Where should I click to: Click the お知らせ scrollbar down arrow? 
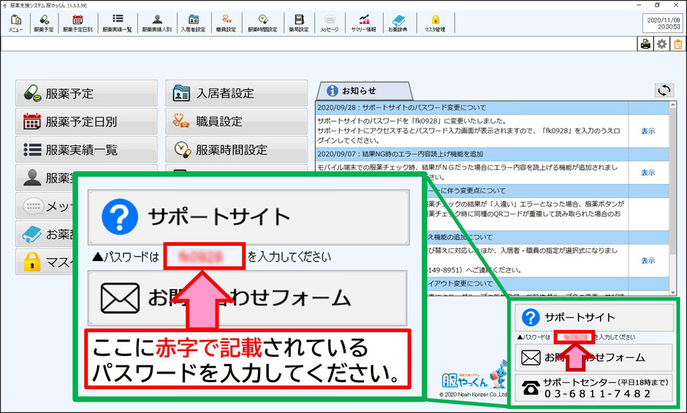point(673,292)
